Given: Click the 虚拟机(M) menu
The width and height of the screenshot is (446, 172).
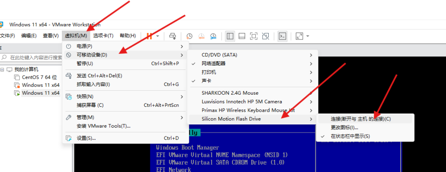Looking at the screenshot, I should tap(76, 36).
